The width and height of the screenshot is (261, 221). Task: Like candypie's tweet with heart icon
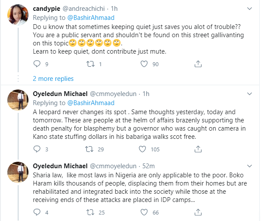pyautogui.click(x=144, y=64)
